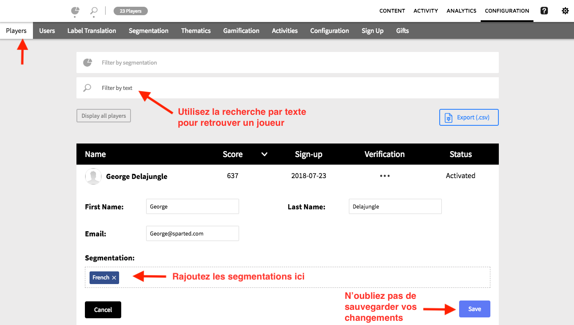Click the 23 Players badge
This screenshot has width=574, height=325.
[x=131, y=11]
